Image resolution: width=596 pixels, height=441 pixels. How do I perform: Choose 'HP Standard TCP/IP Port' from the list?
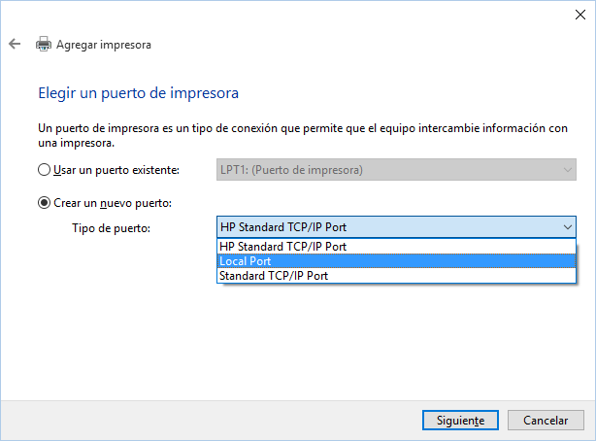point(396,247)
